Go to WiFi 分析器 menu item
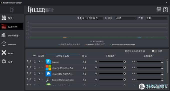 click(x=12, y=35)
